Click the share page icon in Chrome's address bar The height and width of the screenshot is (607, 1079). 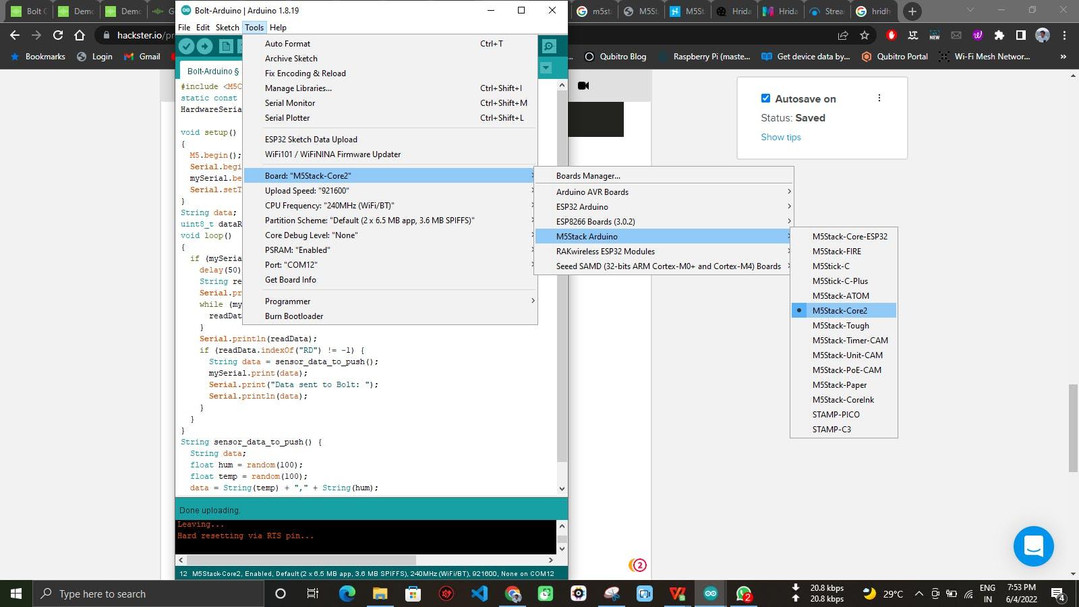pos(843,35)
